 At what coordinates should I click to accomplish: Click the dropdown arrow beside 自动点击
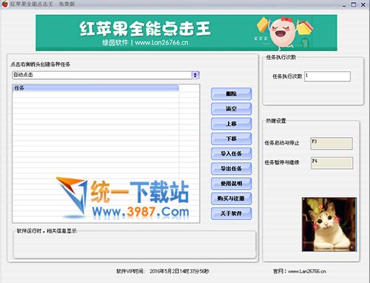pos(195,75)
